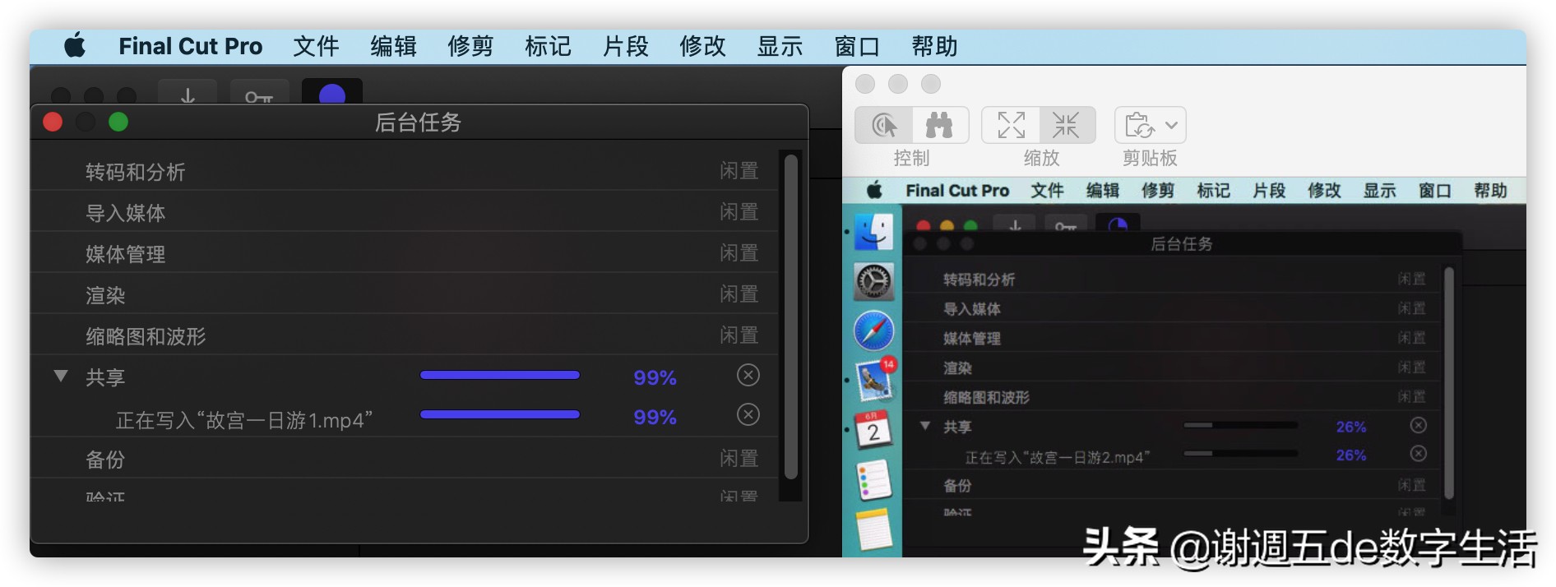Click the remote keyword key icon
1556x587 pixels.
pos(1066,224)
